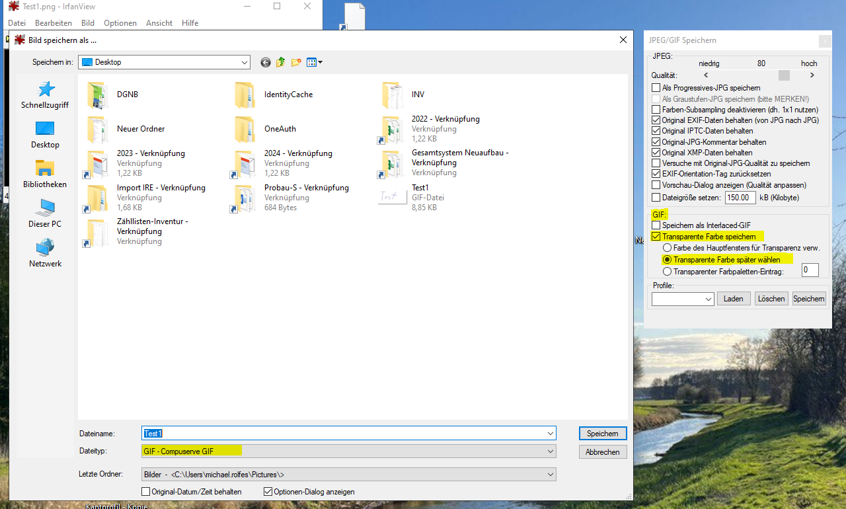Click the JPEG Qualität slider handle

[x=783, y=75]
